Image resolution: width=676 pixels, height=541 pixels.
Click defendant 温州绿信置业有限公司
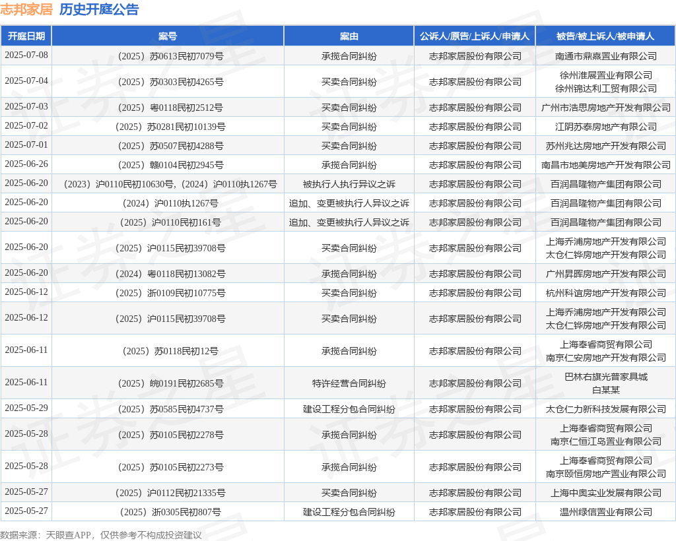click(606, 512)
